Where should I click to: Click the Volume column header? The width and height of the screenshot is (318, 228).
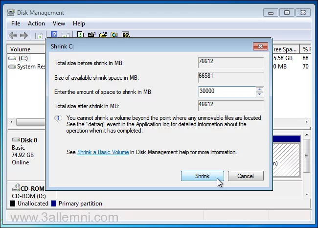[x=26, y=49]
